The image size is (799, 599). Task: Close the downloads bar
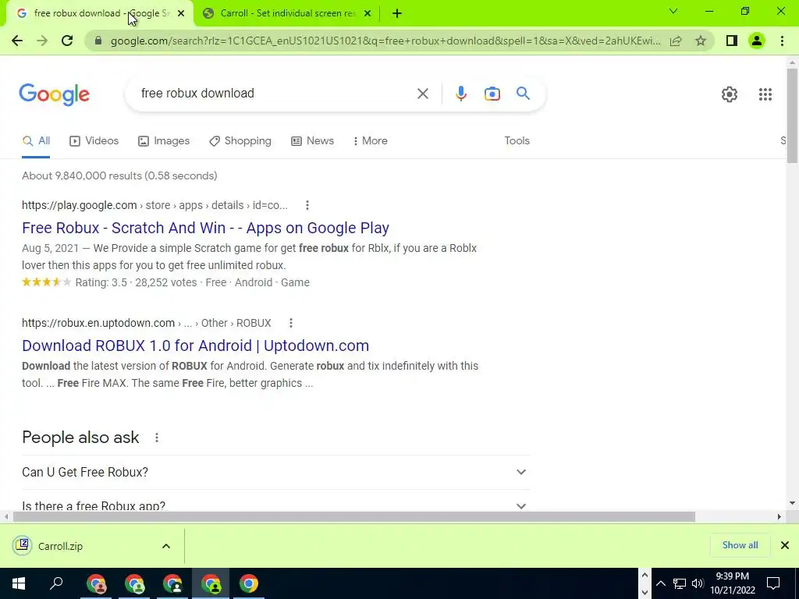point(785,545)
